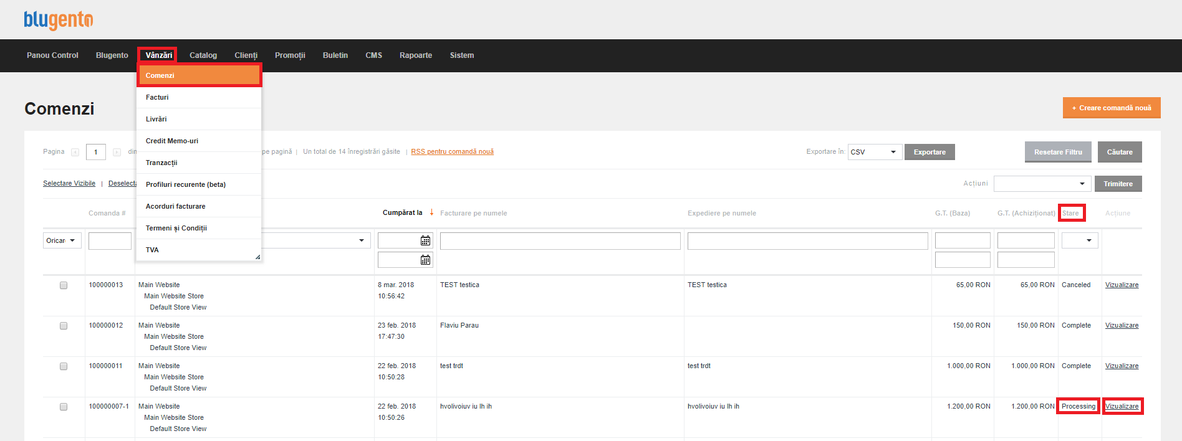The width and height of the screenshot is (1182, 441).
Task: Open Termeni și Condiții menu item
Action: pos(199,228)
